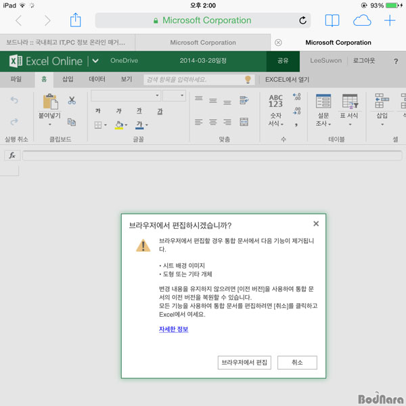Click the lightbulb tell-me icon
The height and width of the screenshot is (406, 406).
(248, 79)
